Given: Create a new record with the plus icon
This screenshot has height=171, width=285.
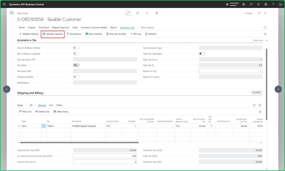Looking at the screenshot, I should [147, 13].
